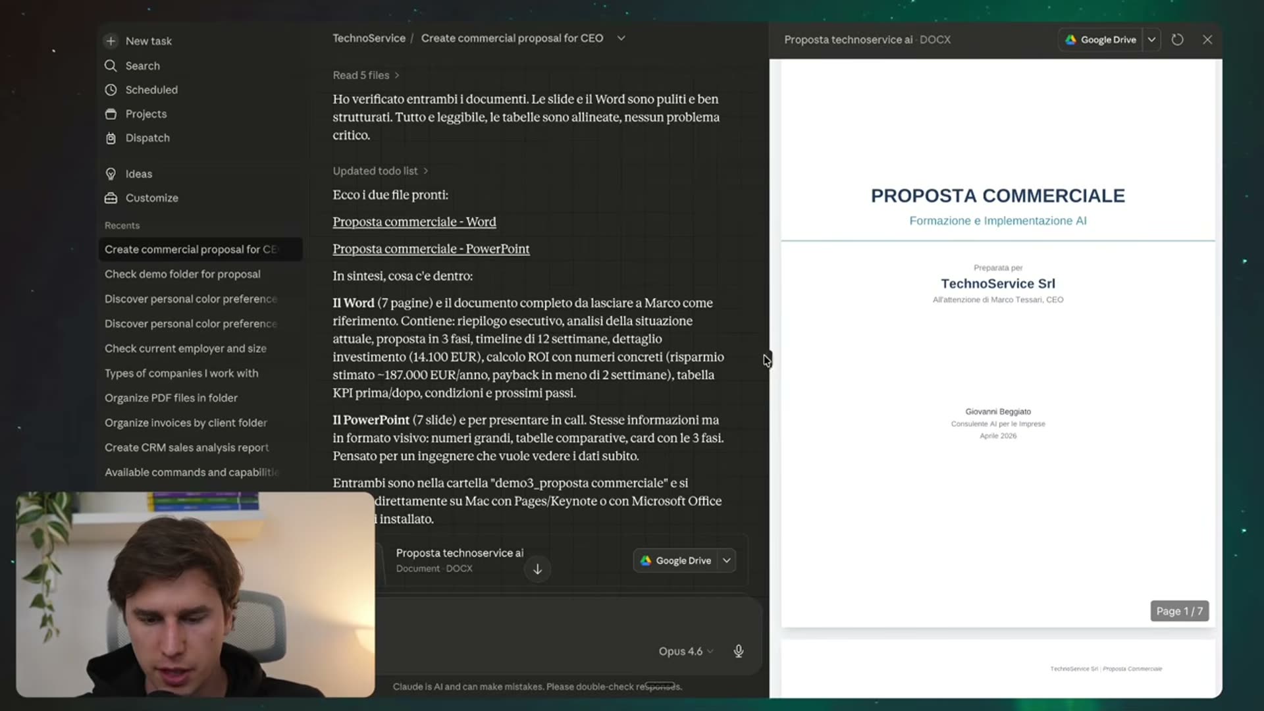The width and height of the screenshot is (1264, 711).
Task: Click Google Drive button in preview header
Action: point(1101,39)
